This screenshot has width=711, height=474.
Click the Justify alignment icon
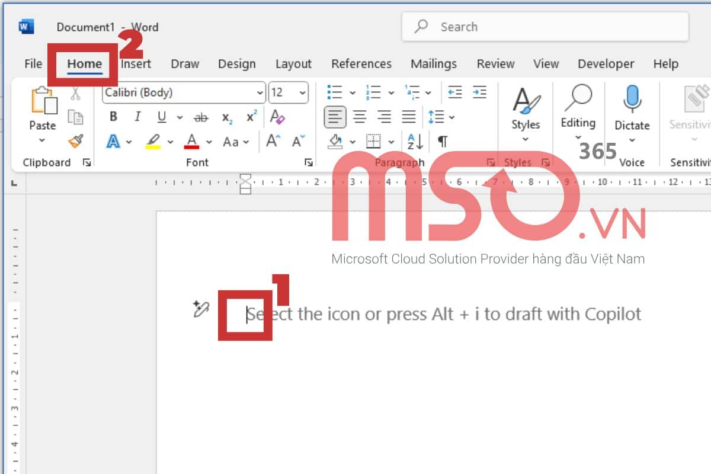[x=409, y=117]
